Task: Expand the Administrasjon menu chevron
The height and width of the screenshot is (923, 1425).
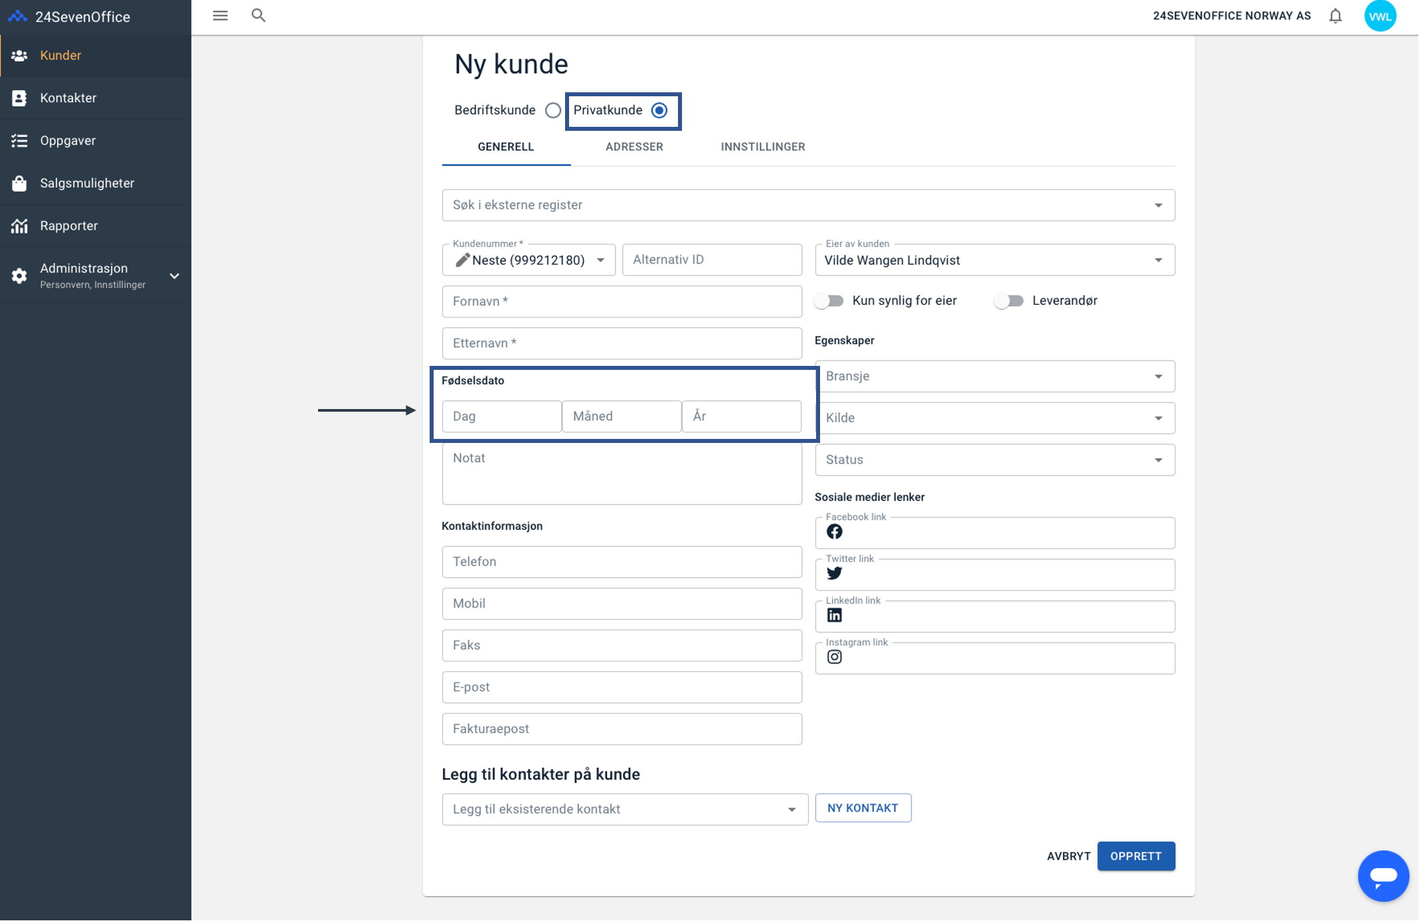Action: click(x=175, y=276)
